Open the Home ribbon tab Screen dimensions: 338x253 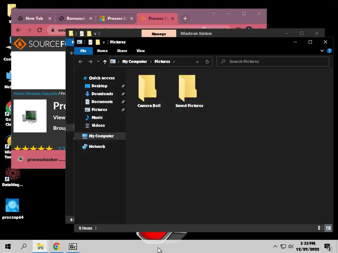[102, 51]
